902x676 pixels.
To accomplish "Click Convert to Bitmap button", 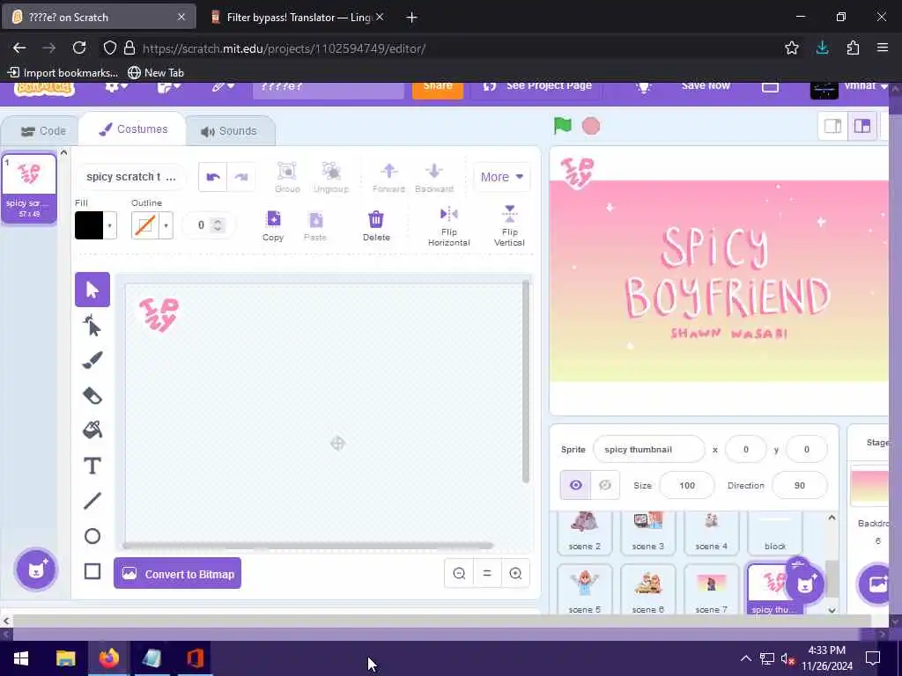I will pos(177,574).
